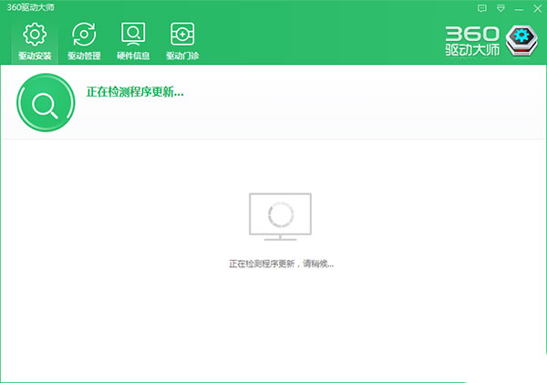Close the 360驱动大师 window
The width and height of the screenshot is (547, 383).
537,8
